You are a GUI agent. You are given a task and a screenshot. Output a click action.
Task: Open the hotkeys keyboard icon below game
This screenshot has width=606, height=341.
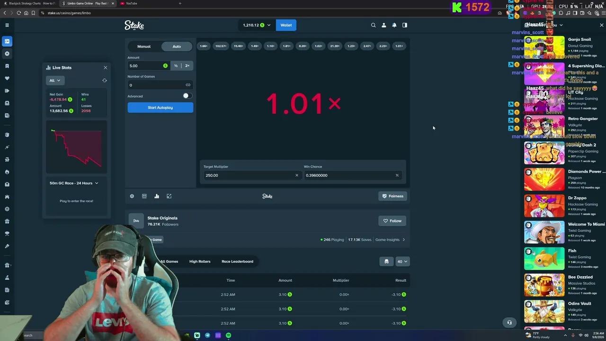(x=144, y=196)
